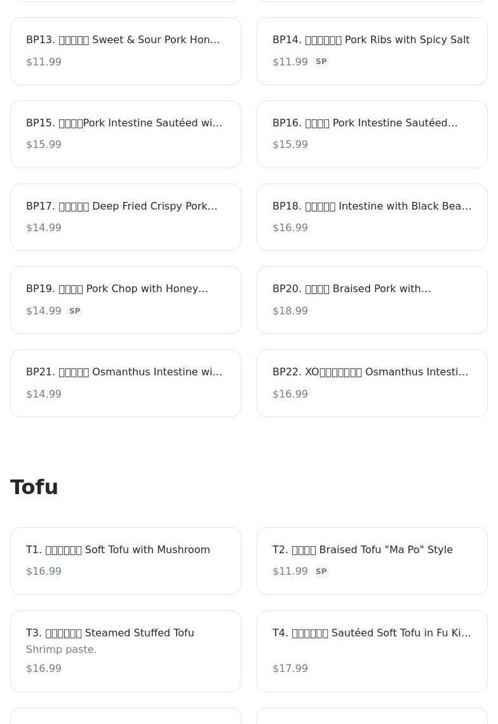Image resolution: width=498 pixels, height=724 pixels.
Task: Click the SP badge on BP14 Pork Ribs
Action: coord(321,62)
